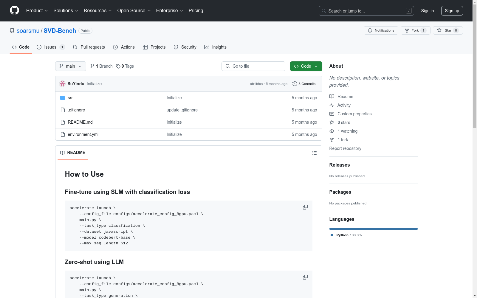This screenshot has width=477, height=298.
Task: Focus the Search or jump to field
Action: click(x=366, y=11)
